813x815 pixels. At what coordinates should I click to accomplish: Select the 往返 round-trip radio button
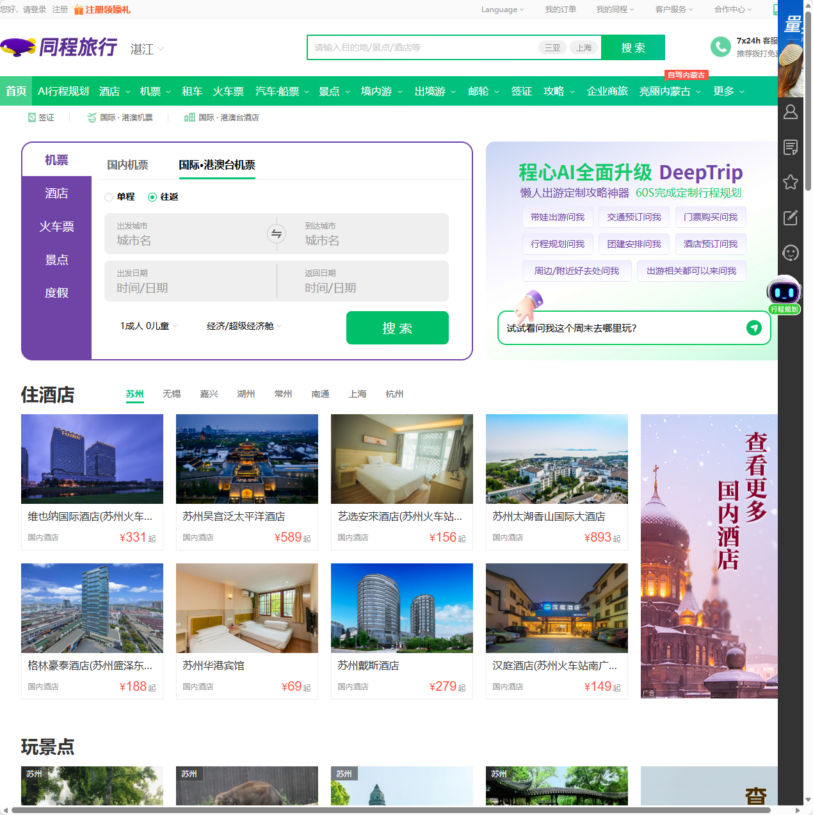click(152, 197)
